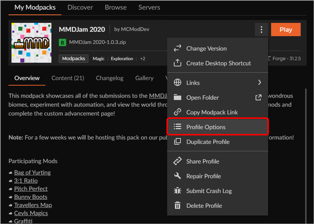The width and height of the screenshot is (314, 224).
Task: Open Profile Options
Action: tap(218, 127)
